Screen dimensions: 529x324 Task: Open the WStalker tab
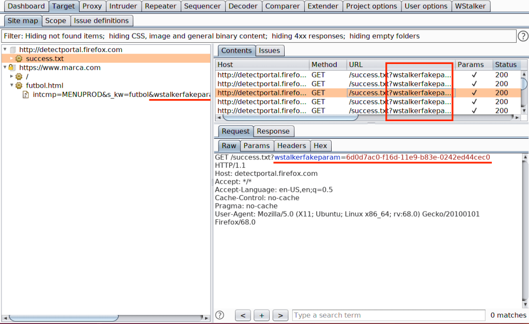pos(469,6)
